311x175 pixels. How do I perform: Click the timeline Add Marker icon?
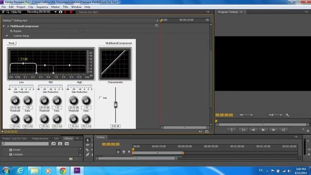pyautogui.click(x=129, y=152)
